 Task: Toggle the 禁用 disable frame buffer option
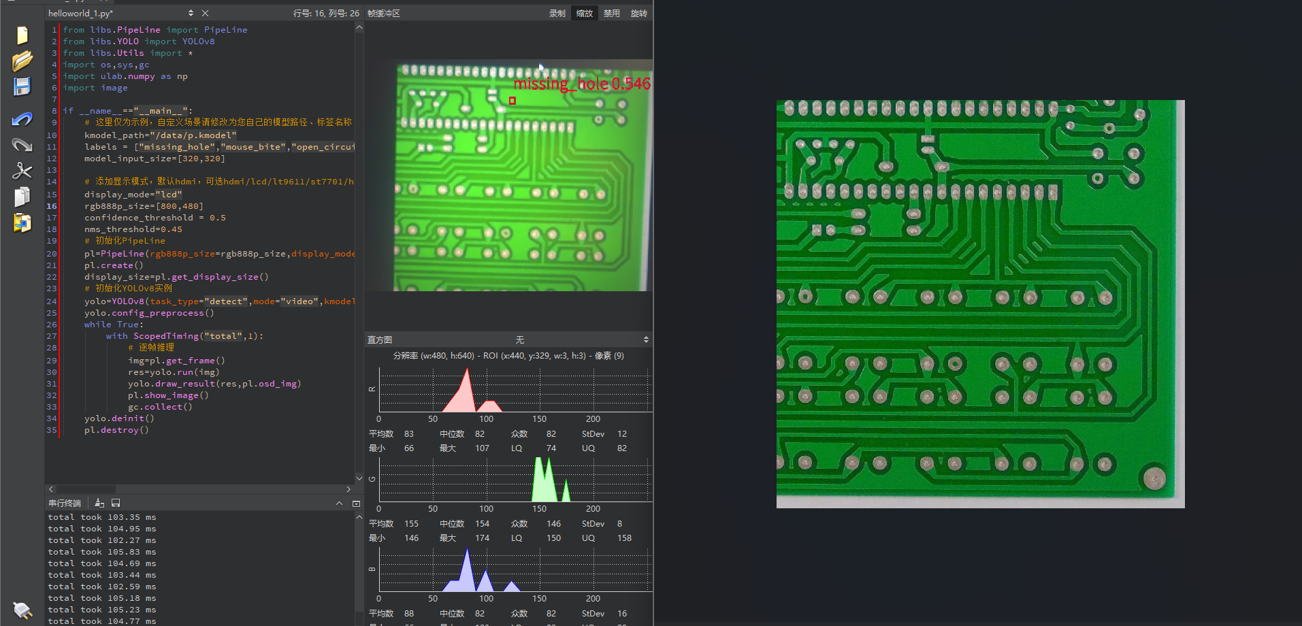click(611, 13)
